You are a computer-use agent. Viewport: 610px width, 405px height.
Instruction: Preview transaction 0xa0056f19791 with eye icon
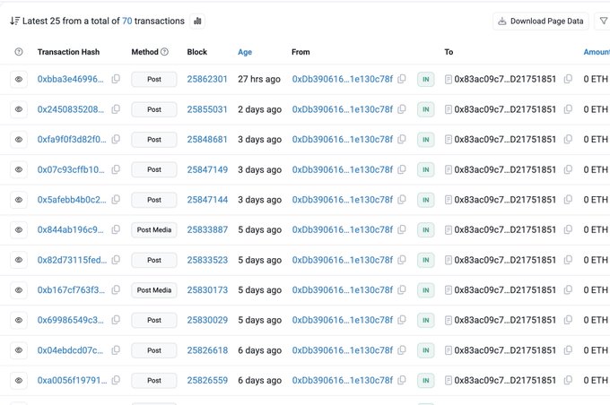(x=19, y=381)
